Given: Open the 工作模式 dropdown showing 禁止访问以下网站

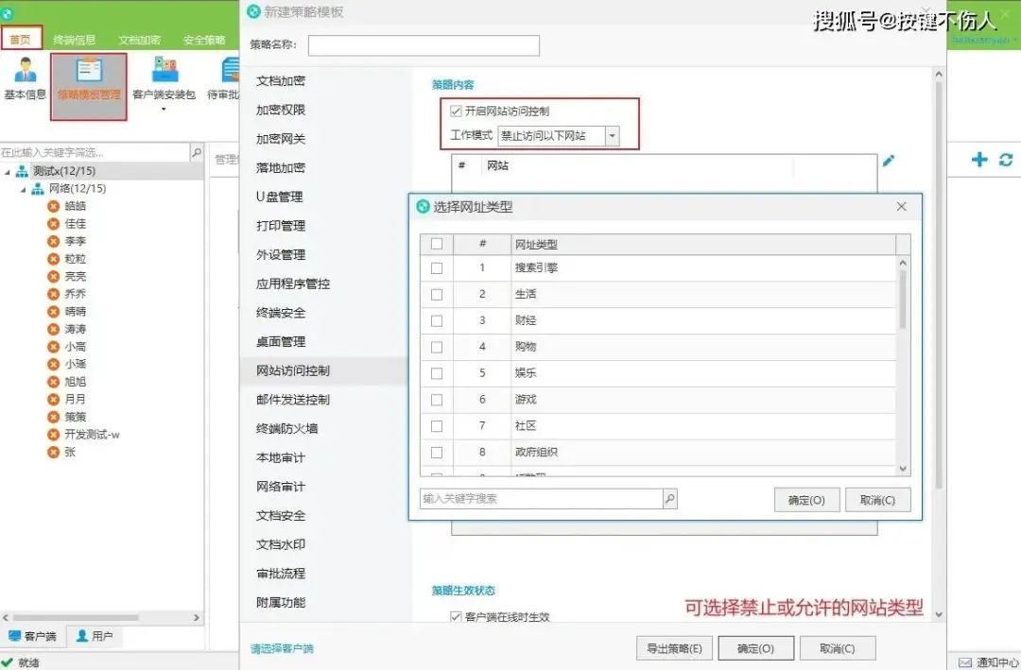Looking at the screenshot, I should coord(613,135).
